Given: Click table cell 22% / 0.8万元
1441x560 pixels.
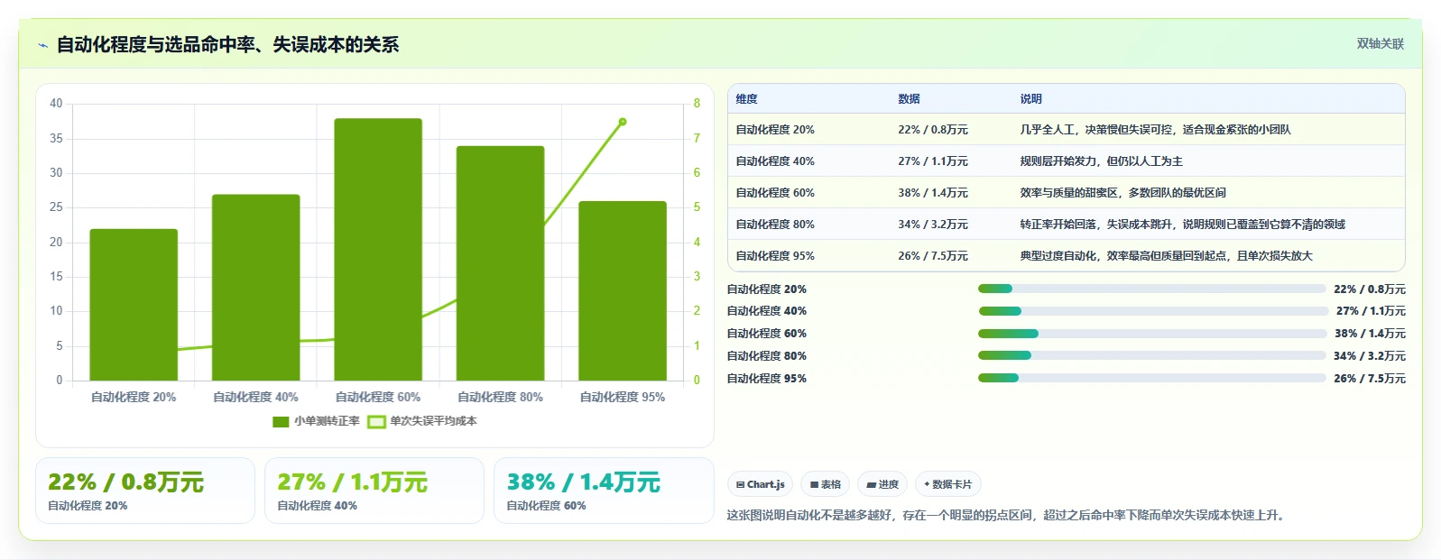Looking at the screenshot, I should [933, 130].
